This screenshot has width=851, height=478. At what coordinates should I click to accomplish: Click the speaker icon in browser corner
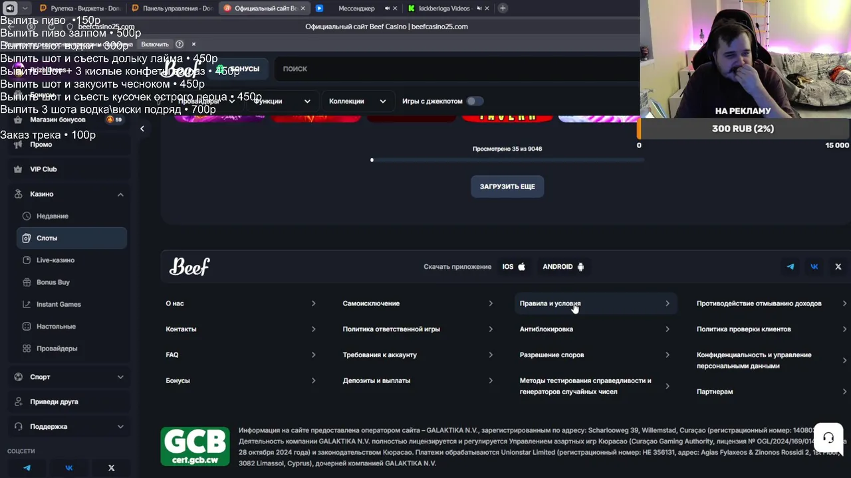click(10, 8)
